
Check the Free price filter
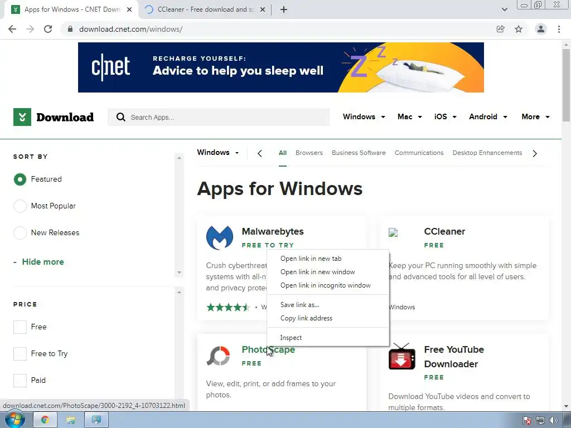point(20,327)
